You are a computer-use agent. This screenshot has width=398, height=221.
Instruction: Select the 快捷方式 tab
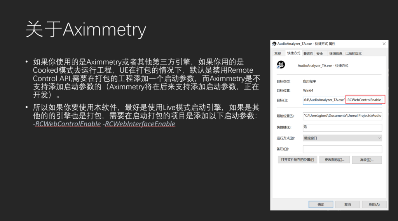point(293,53)
